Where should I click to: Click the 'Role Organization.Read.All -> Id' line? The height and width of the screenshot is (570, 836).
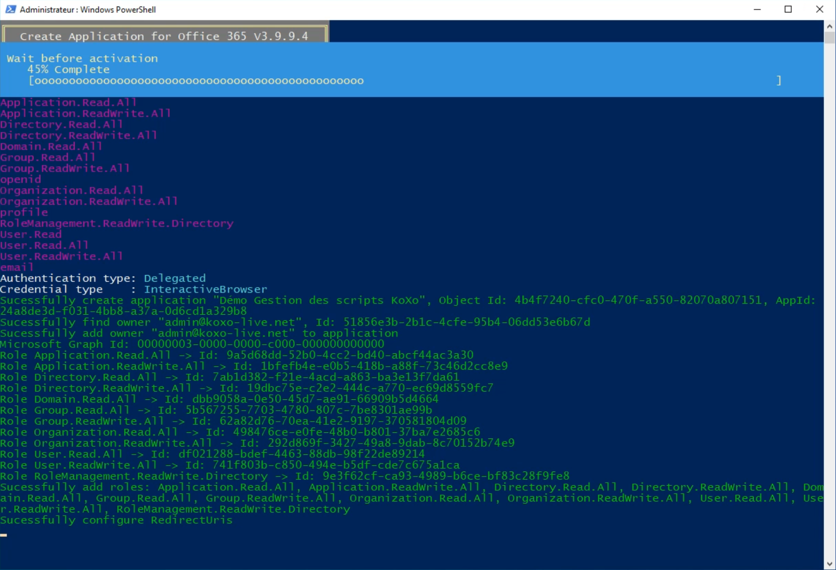tap(240, 432)
